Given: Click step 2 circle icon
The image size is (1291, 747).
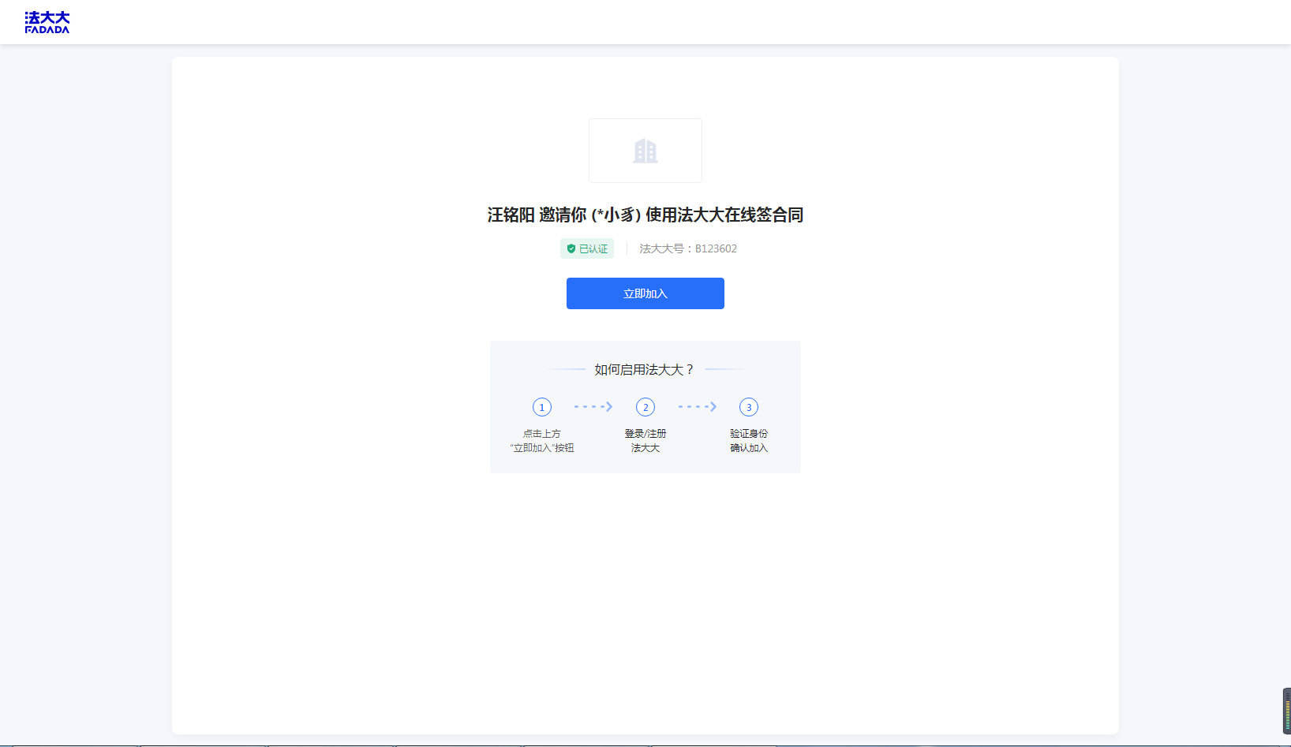Looking at the screenshot, I should click(645, 407).
